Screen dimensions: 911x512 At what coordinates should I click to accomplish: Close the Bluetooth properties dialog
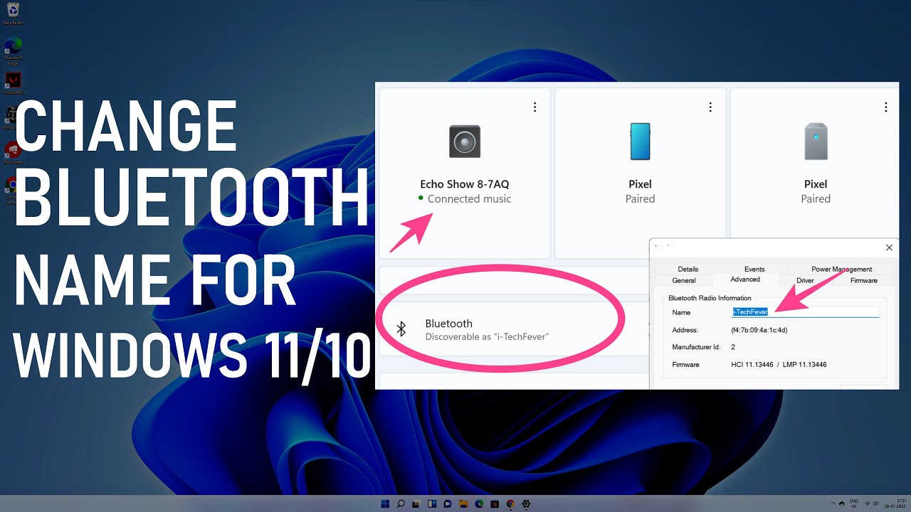click(888, 247)
